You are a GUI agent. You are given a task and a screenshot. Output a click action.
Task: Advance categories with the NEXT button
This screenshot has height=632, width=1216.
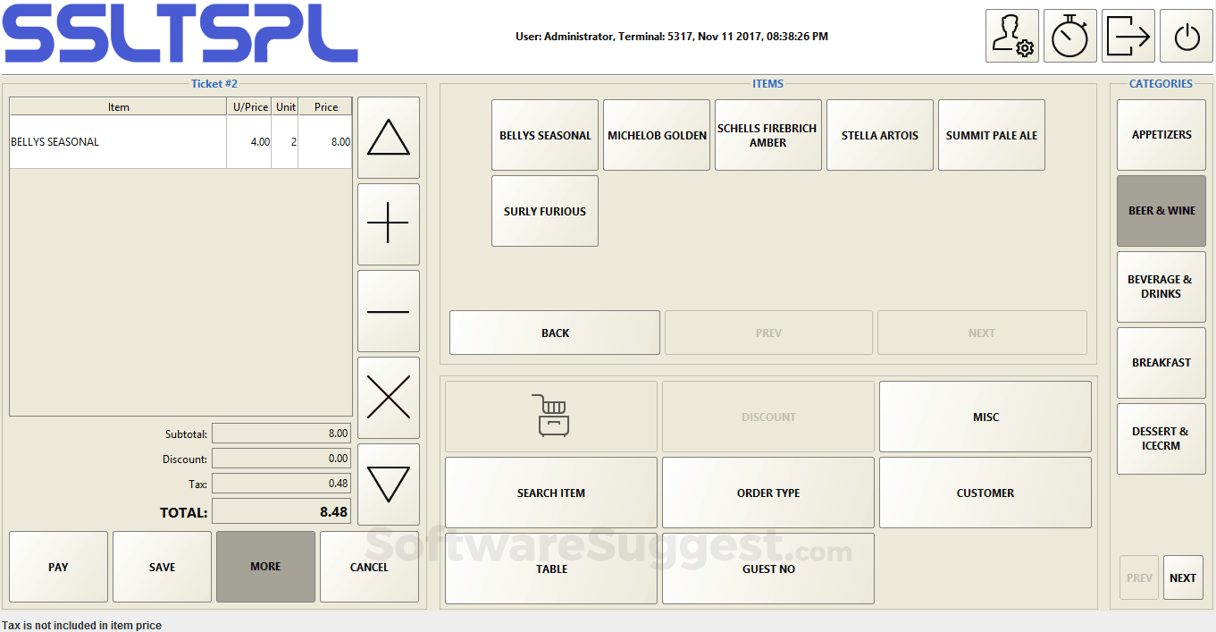(1182, 577)
